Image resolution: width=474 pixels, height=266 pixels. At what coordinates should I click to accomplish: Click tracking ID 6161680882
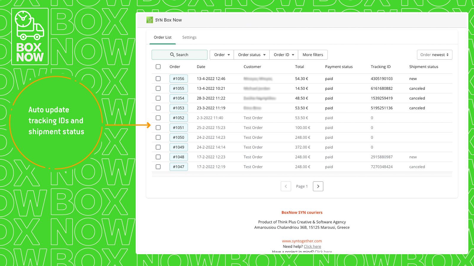pyautogui.click(x=382, y=88)
